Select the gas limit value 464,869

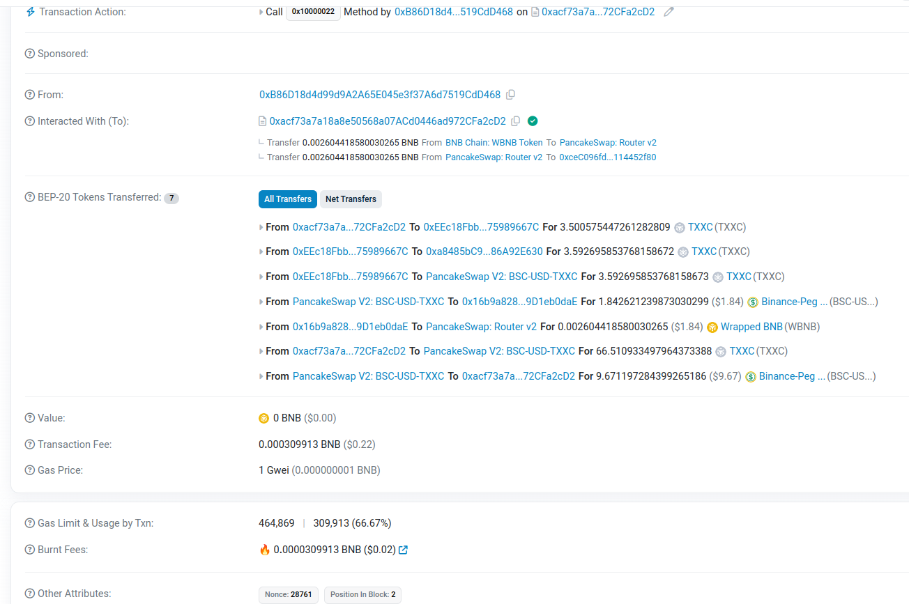pos(277,523)
